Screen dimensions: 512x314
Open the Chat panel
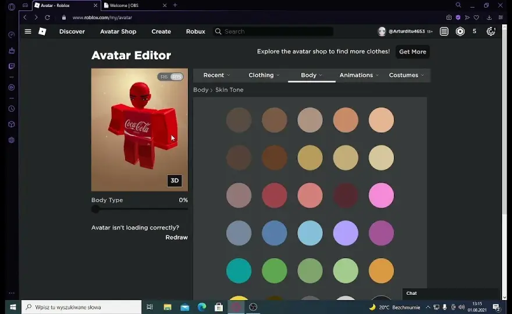point(450,293)
